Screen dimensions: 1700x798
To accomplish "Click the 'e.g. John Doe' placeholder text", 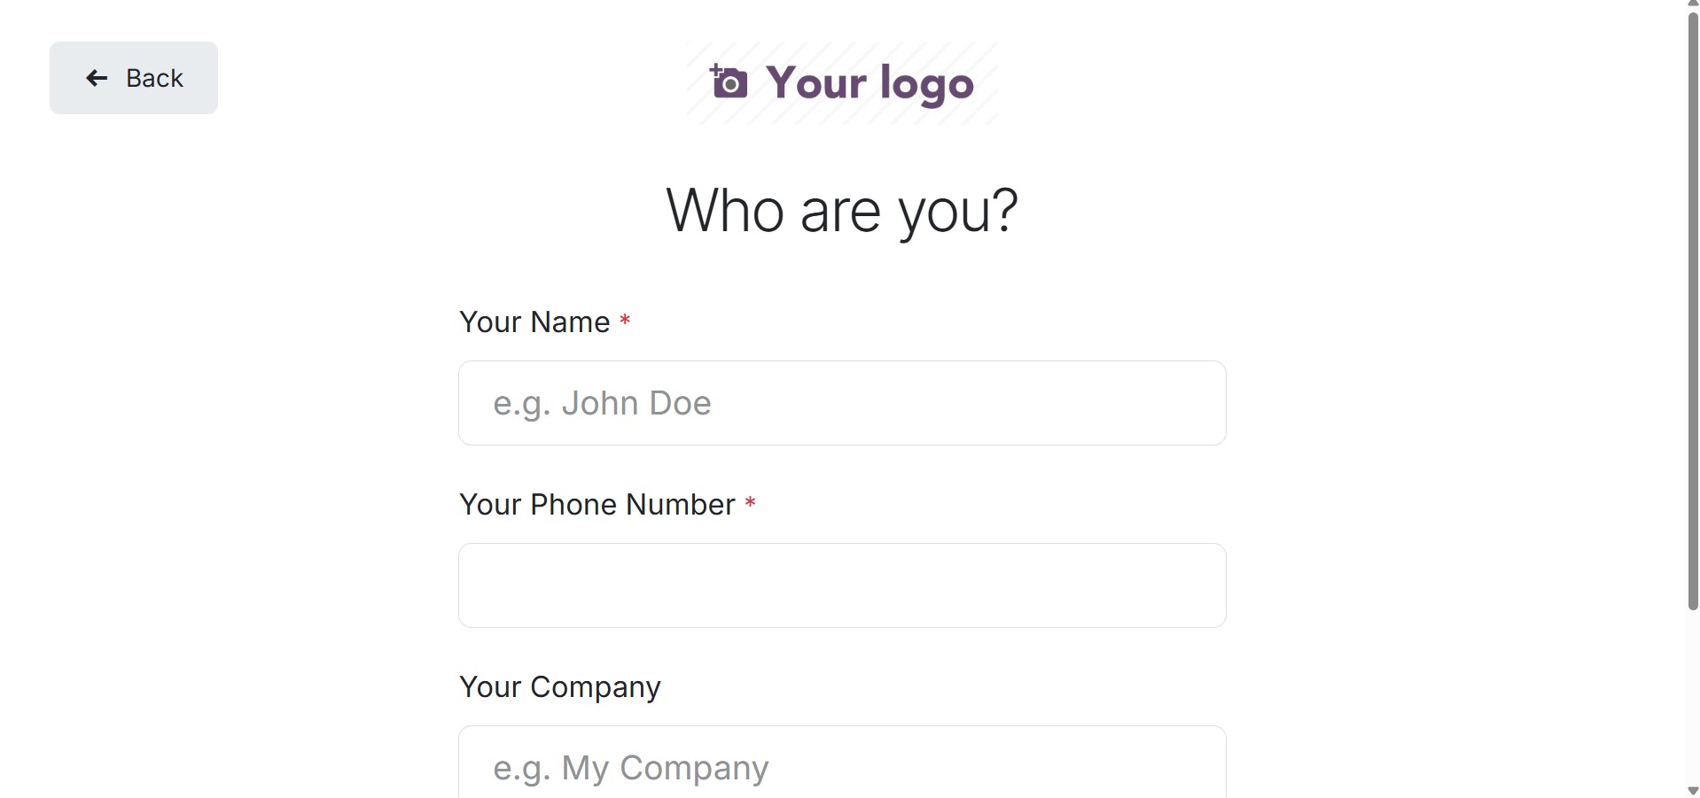I will pos(602,403).
